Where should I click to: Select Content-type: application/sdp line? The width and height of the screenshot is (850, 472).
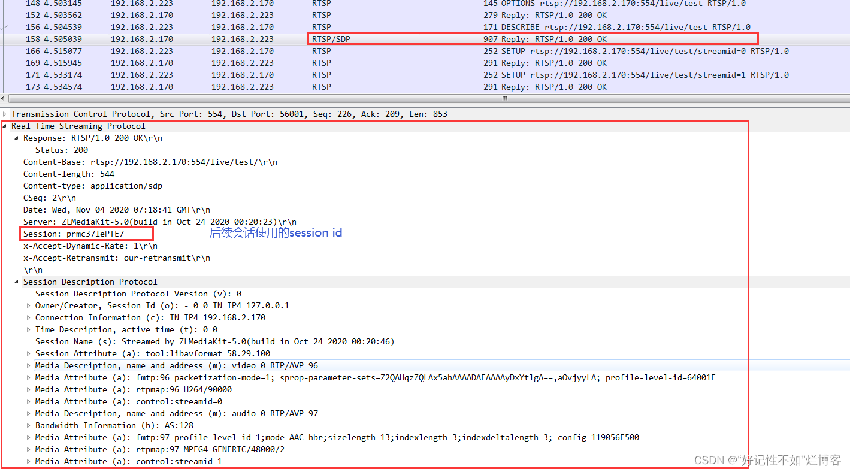pyautogui.click(x=93, y=186)
